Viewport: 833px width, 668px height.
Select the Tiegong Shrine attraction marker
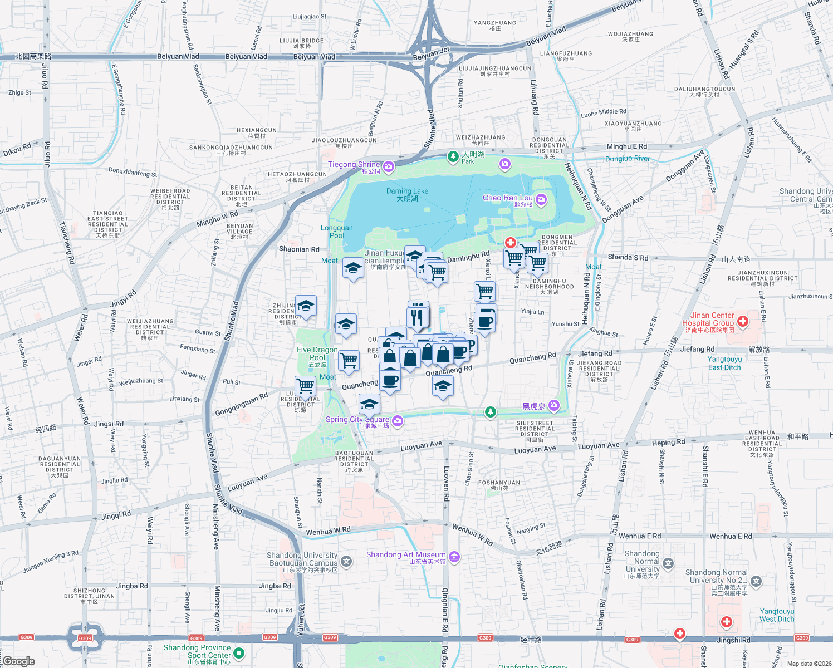(388, 167)
